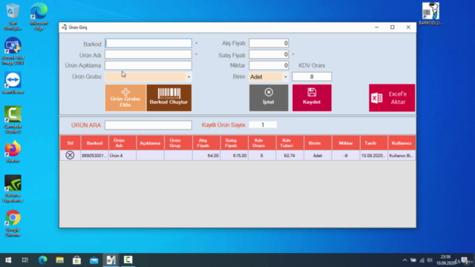Click Kayıtlı Ürün Sayısı value box

pos(263,125)
